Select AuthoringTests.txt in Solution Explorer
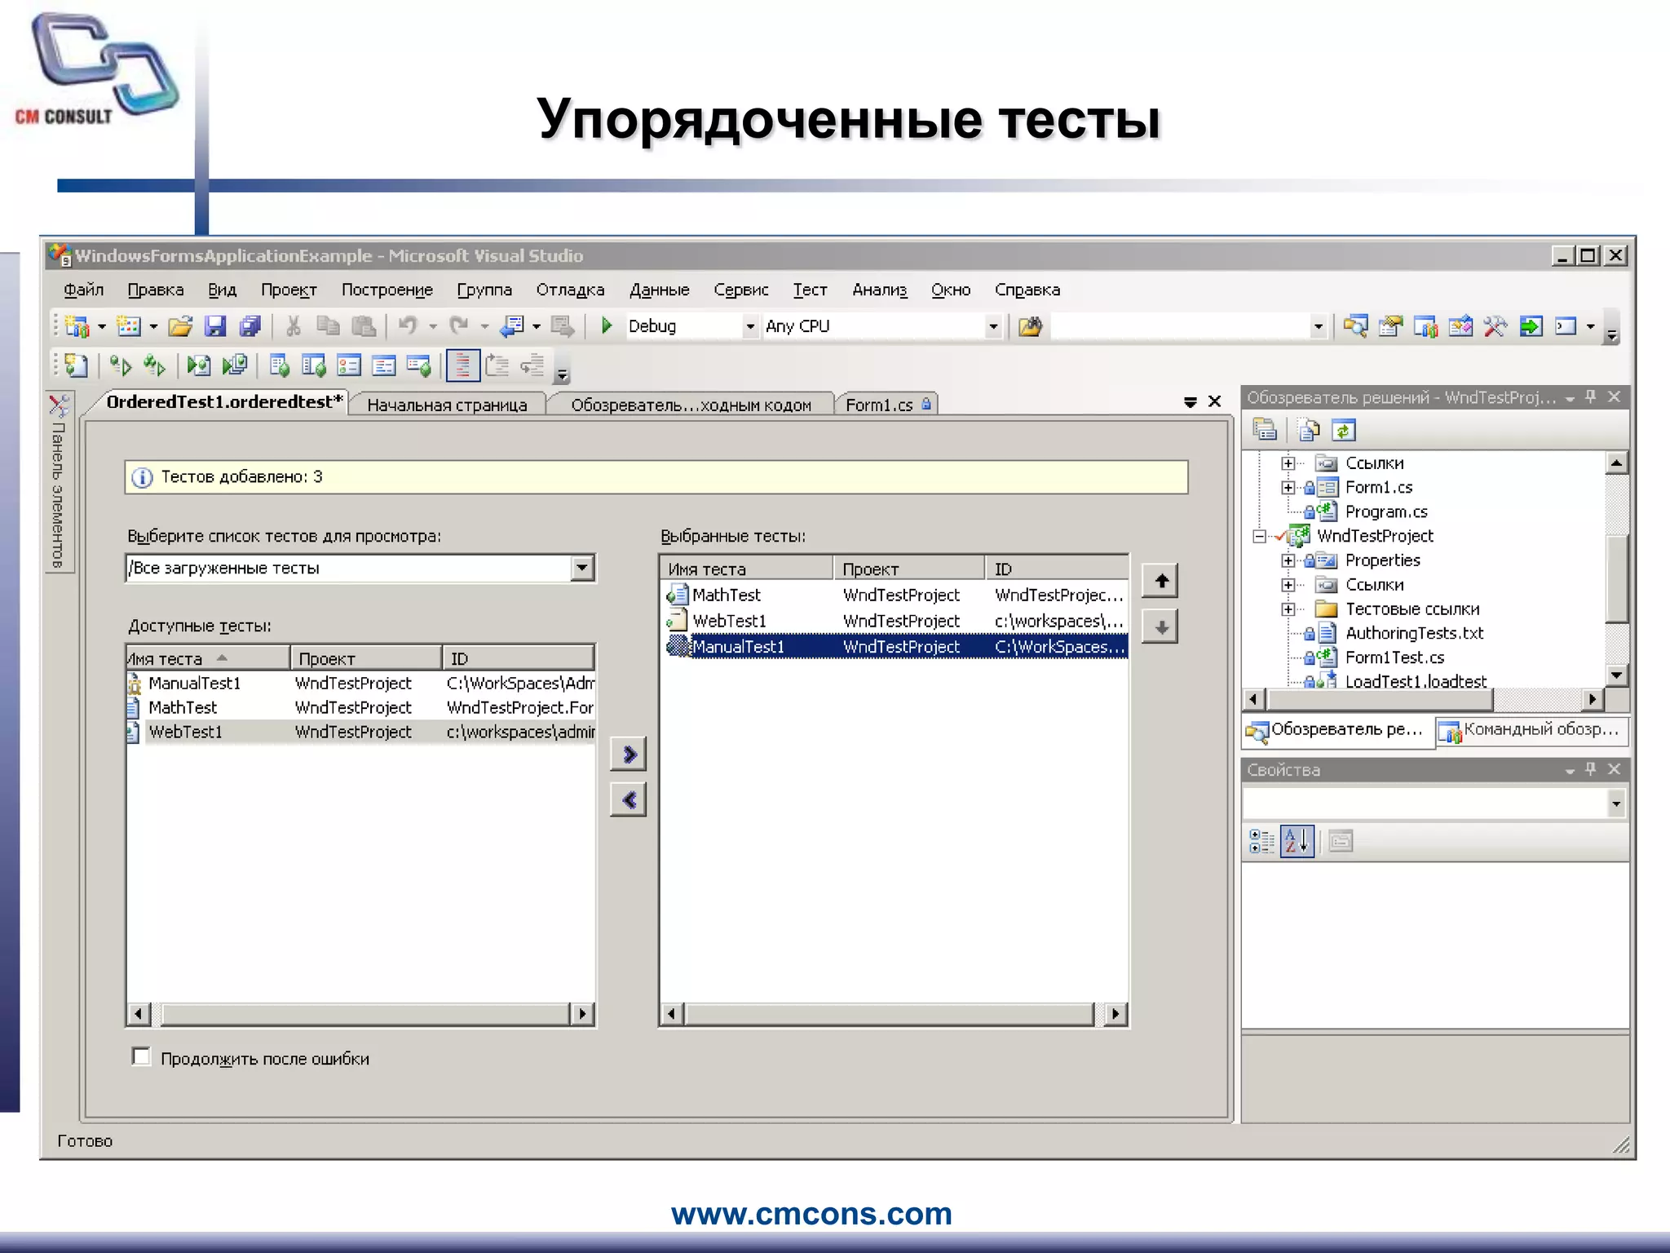 tap(1413, 633)
